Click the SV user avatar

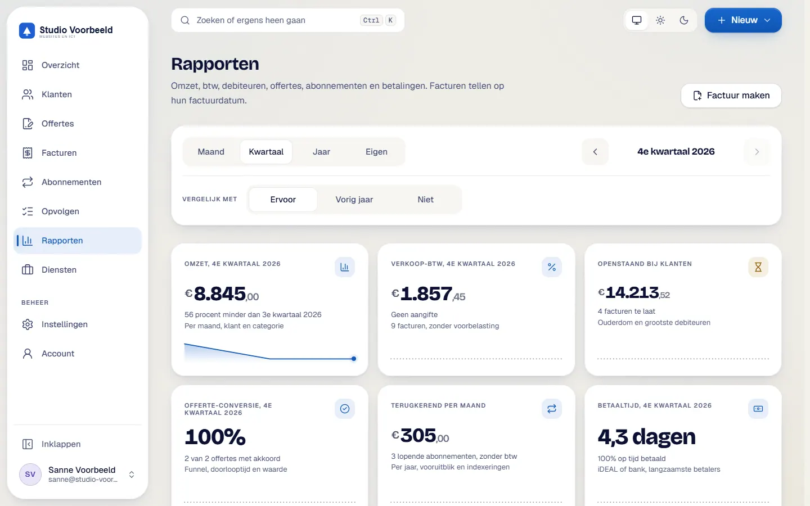[x=30, y=475]
